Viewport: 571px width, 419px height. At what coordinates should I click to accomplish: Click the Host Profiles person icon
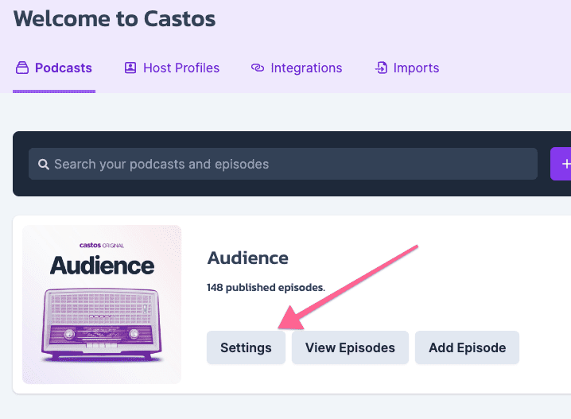pyautogui.click(x=130, y=68)
